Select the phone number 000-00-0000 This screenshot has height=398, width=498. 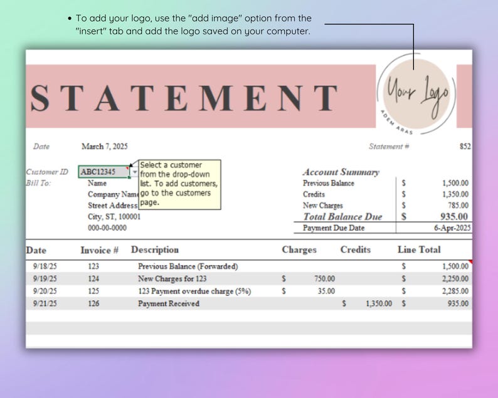click(x=107, y=228)
